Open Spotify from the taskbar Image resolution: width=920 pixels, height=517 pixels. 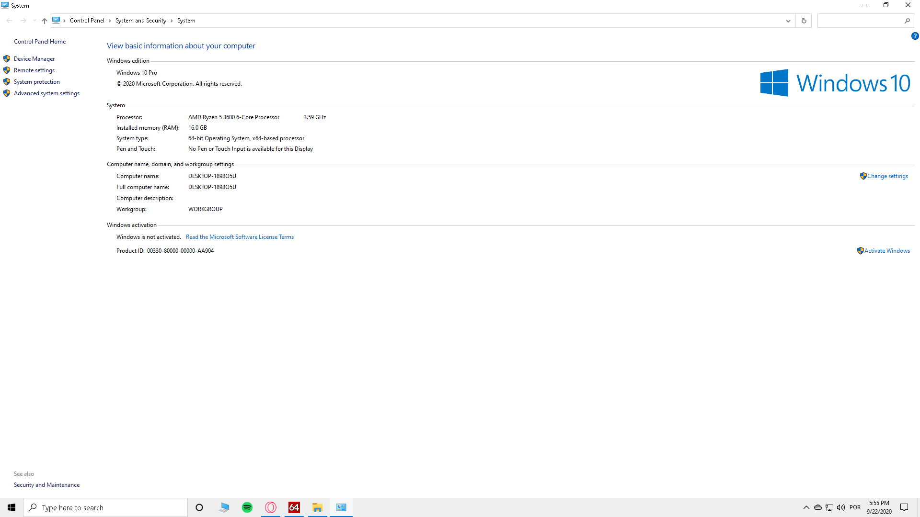(x=247, y=507)
